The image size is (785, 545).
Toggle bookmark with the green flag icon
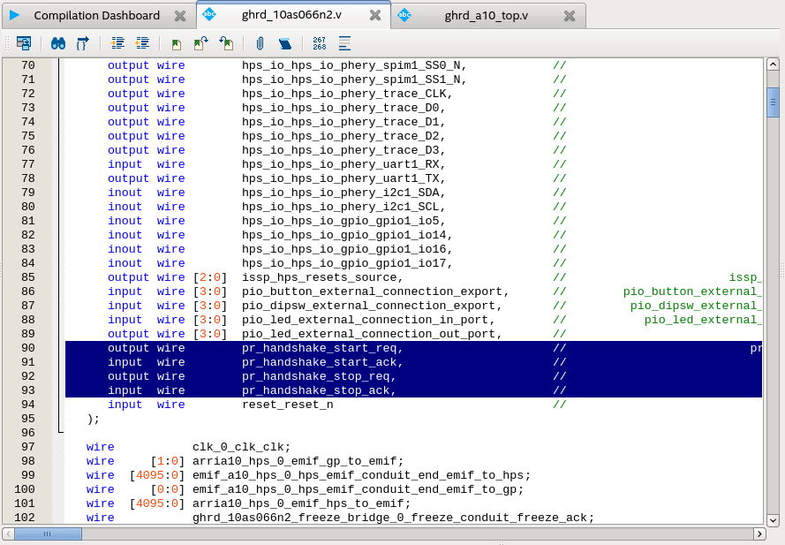tap(177, 42)
